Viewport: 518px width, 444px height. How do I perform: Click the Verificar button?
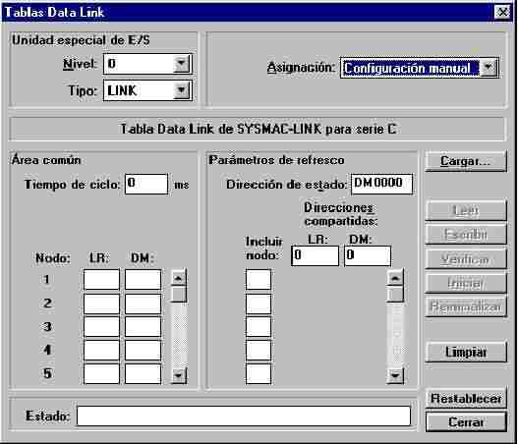[466, 258]
